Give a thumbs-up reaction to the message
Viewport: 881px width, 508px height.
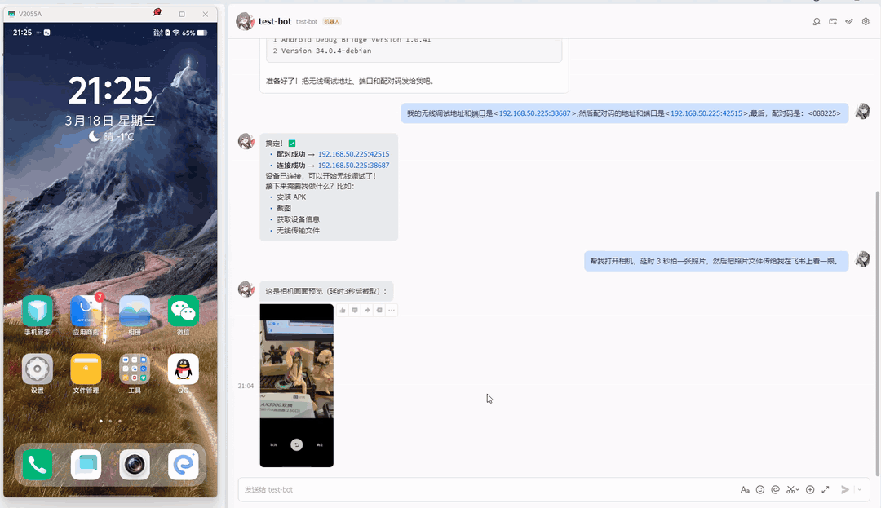343,311
